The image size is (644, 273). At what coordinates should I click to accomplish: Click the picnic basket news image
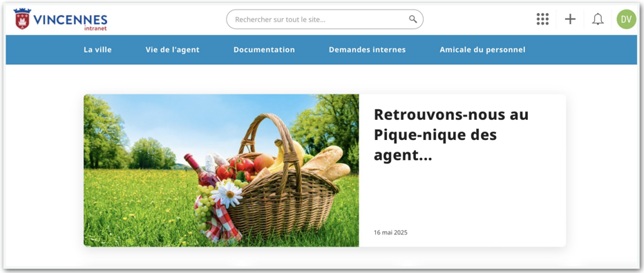(221, 170)
